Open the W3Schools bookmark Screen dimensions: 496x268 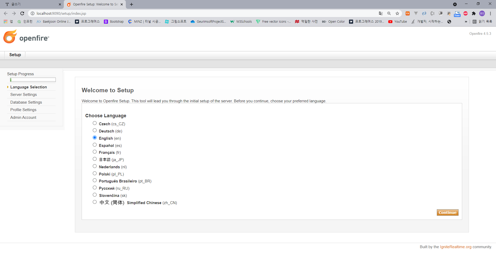pyautogui.click(x=241, y=22)
